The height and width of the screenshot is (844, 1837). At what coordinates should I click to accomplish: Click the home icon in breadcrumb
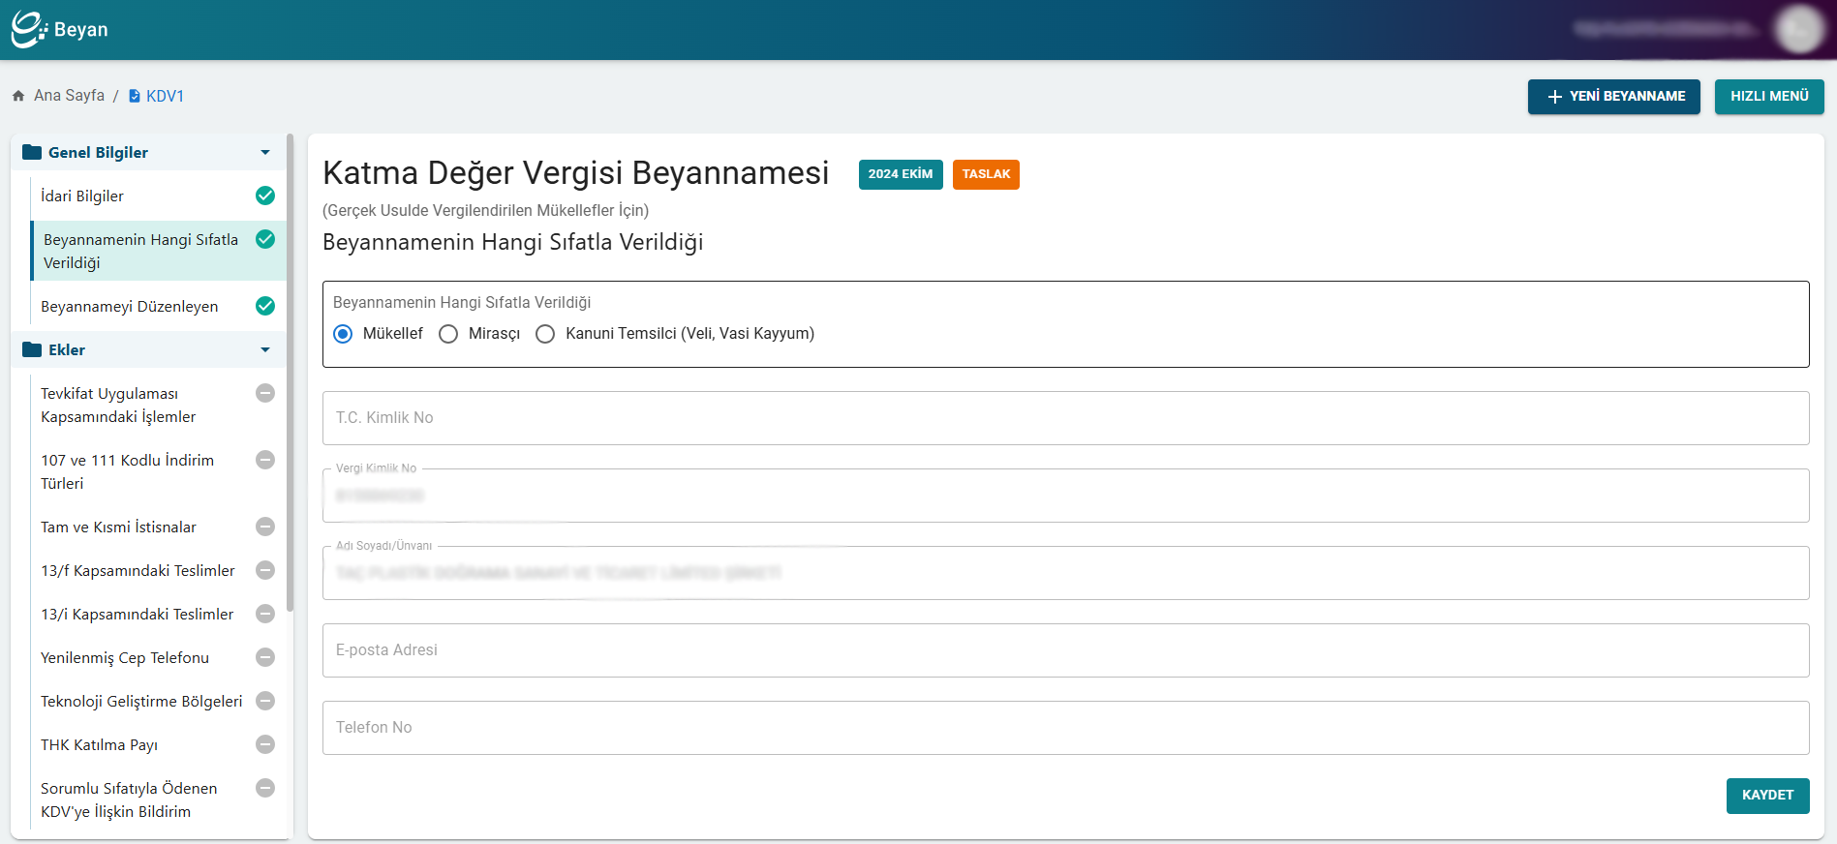[18, 96]
